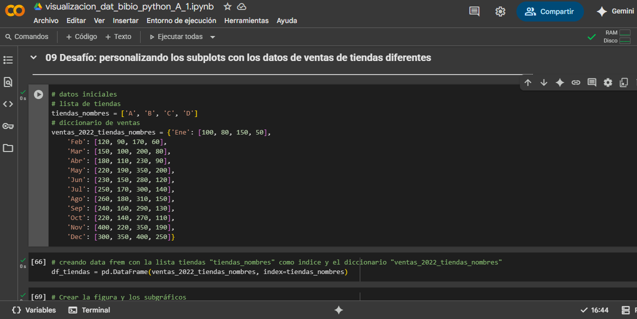The image size is (637, 319).
Task: Open the Archivo menu
Action: pos(46,20)
